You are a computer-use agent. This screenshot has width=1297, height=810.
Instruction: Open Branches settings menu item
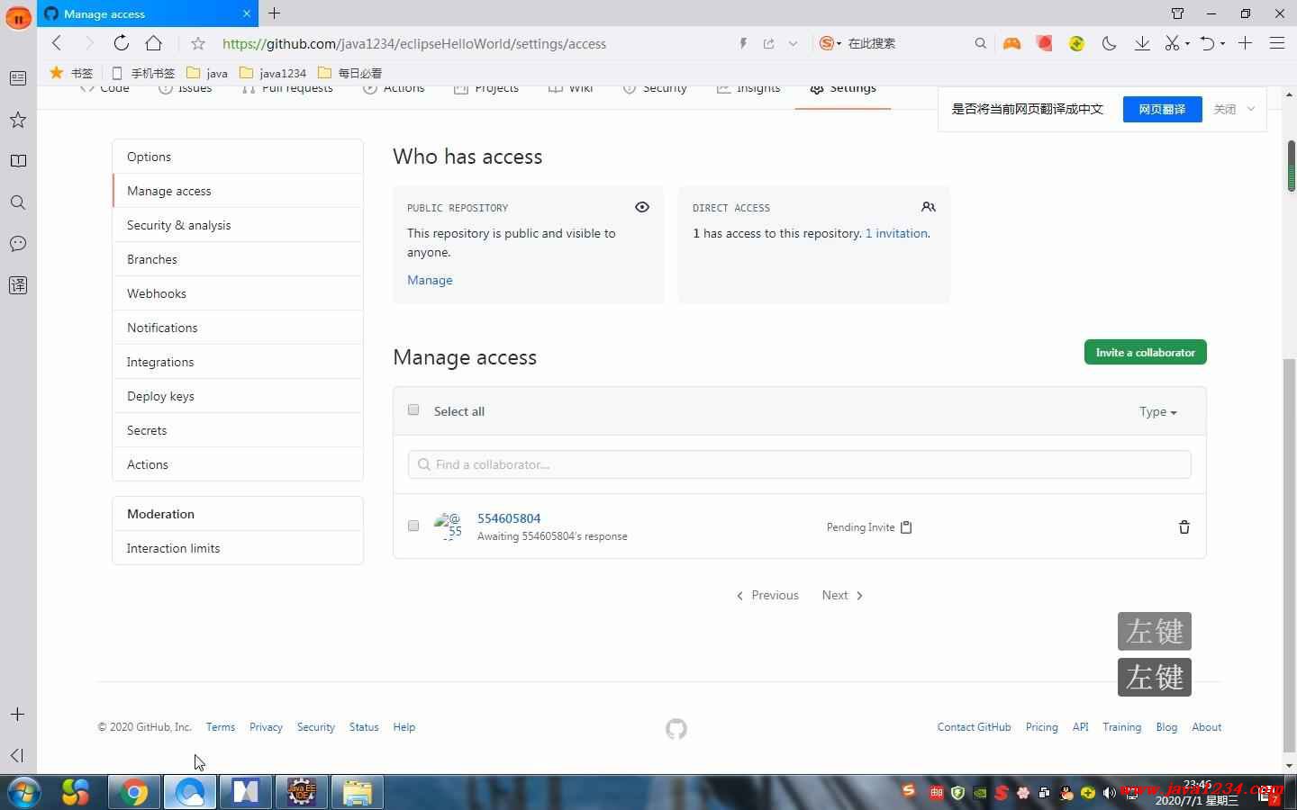pos(238,259)
